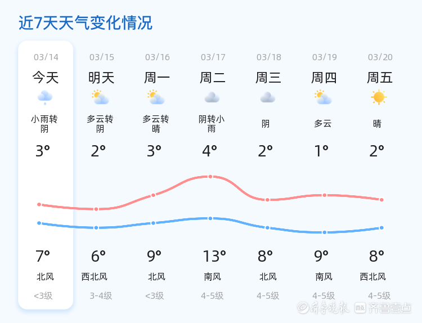Click the 齐鲁壹点 watermark logo

(x=390, y=308)
